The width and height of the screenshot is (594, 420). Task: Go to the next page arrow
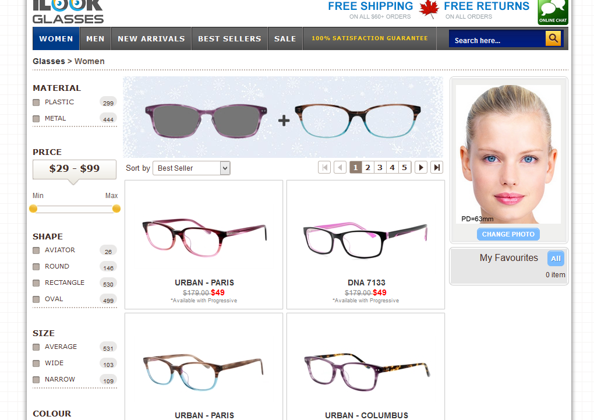pyautogui.click(x=421, y=168)
